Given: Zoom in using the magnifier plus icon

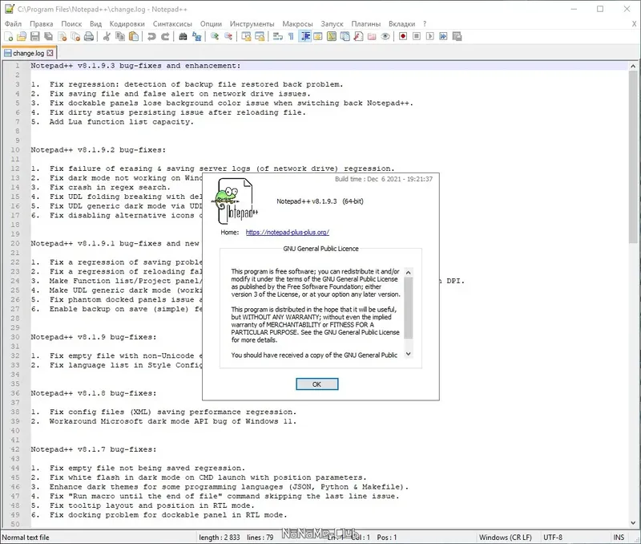Looking at the screenshot, I should point(215,37).
